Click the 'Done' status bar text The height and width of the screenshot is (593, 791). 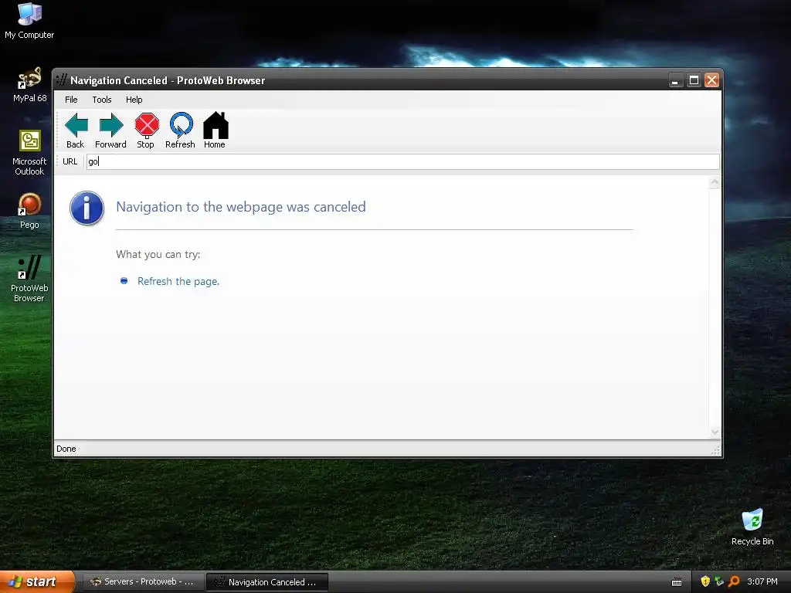tap(66, 449)
